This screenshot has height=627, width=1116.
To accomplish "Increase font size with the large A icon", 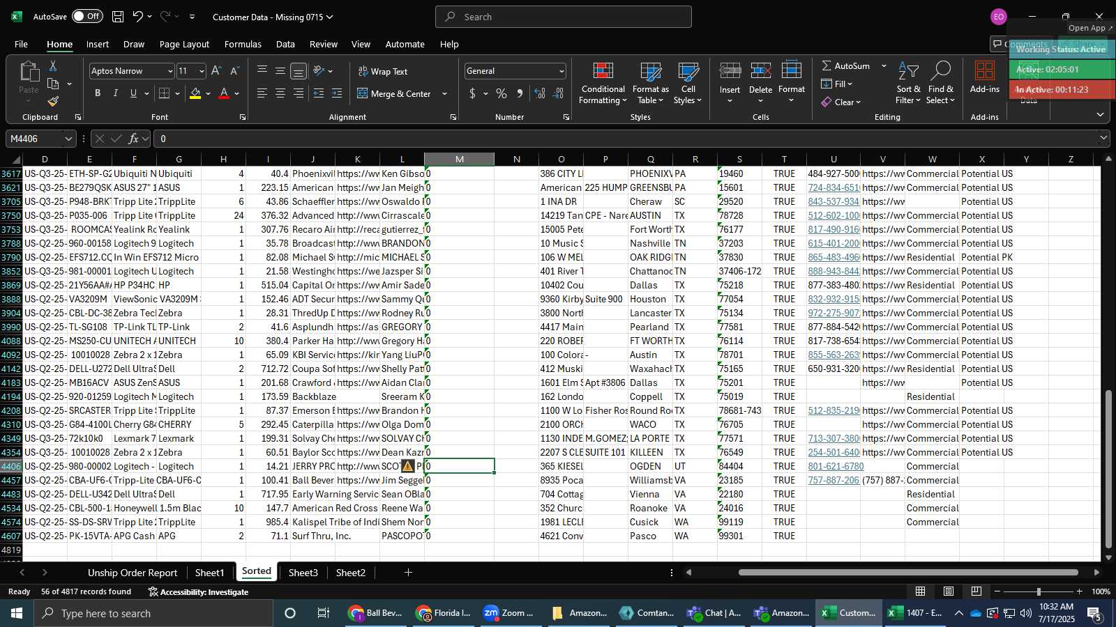I will pos(216,70).
